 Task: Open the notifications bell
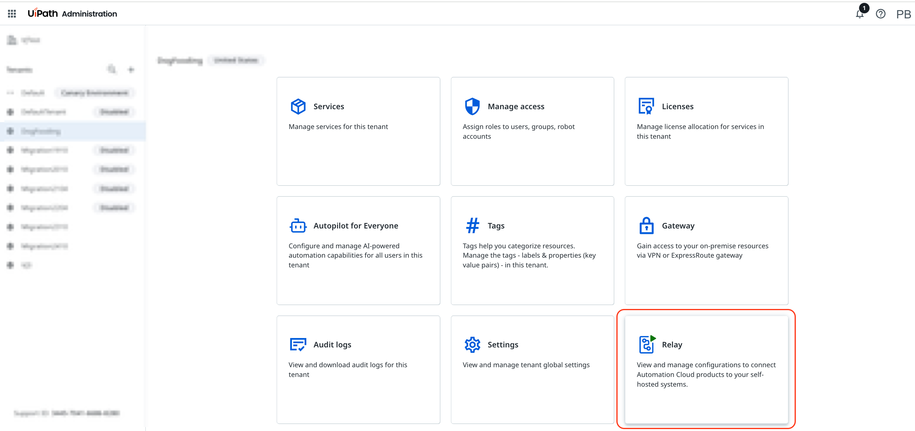point(860,14)
